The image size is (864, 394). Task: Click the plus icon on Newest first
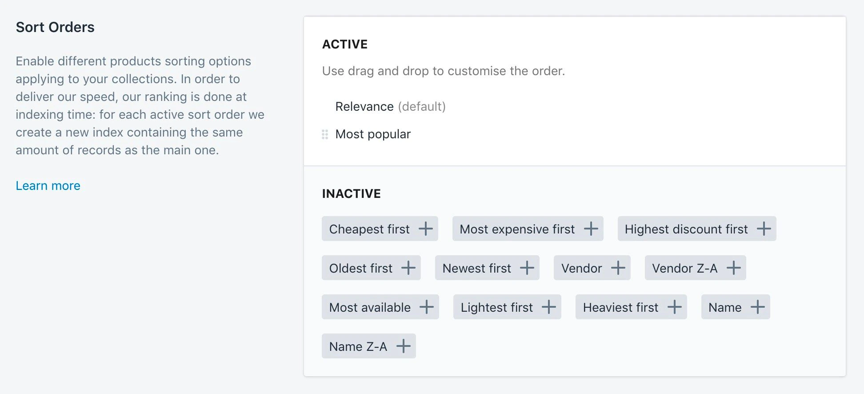tap(527, 268)
